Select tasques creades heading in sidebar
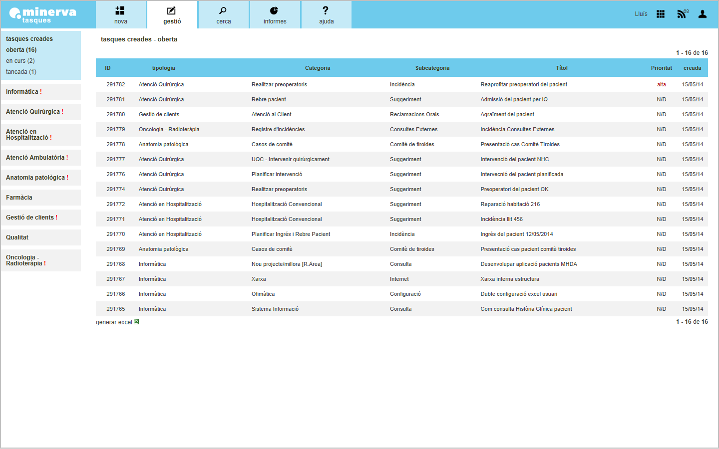The height and width of the screenshot is (449, 719). click(x=29, y=39)
